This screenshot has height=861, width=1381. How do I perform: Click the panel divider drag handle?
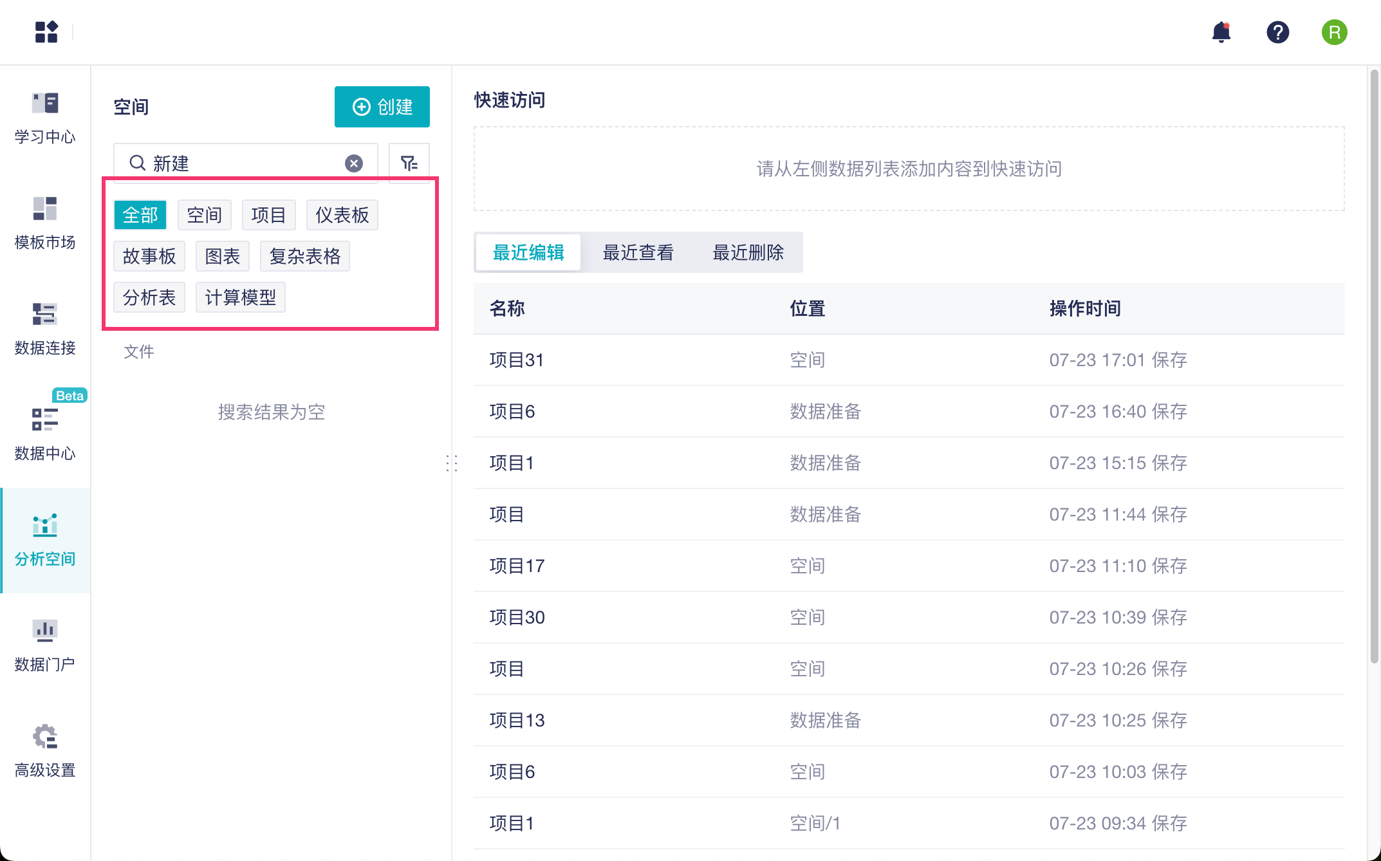coord(452,463)
